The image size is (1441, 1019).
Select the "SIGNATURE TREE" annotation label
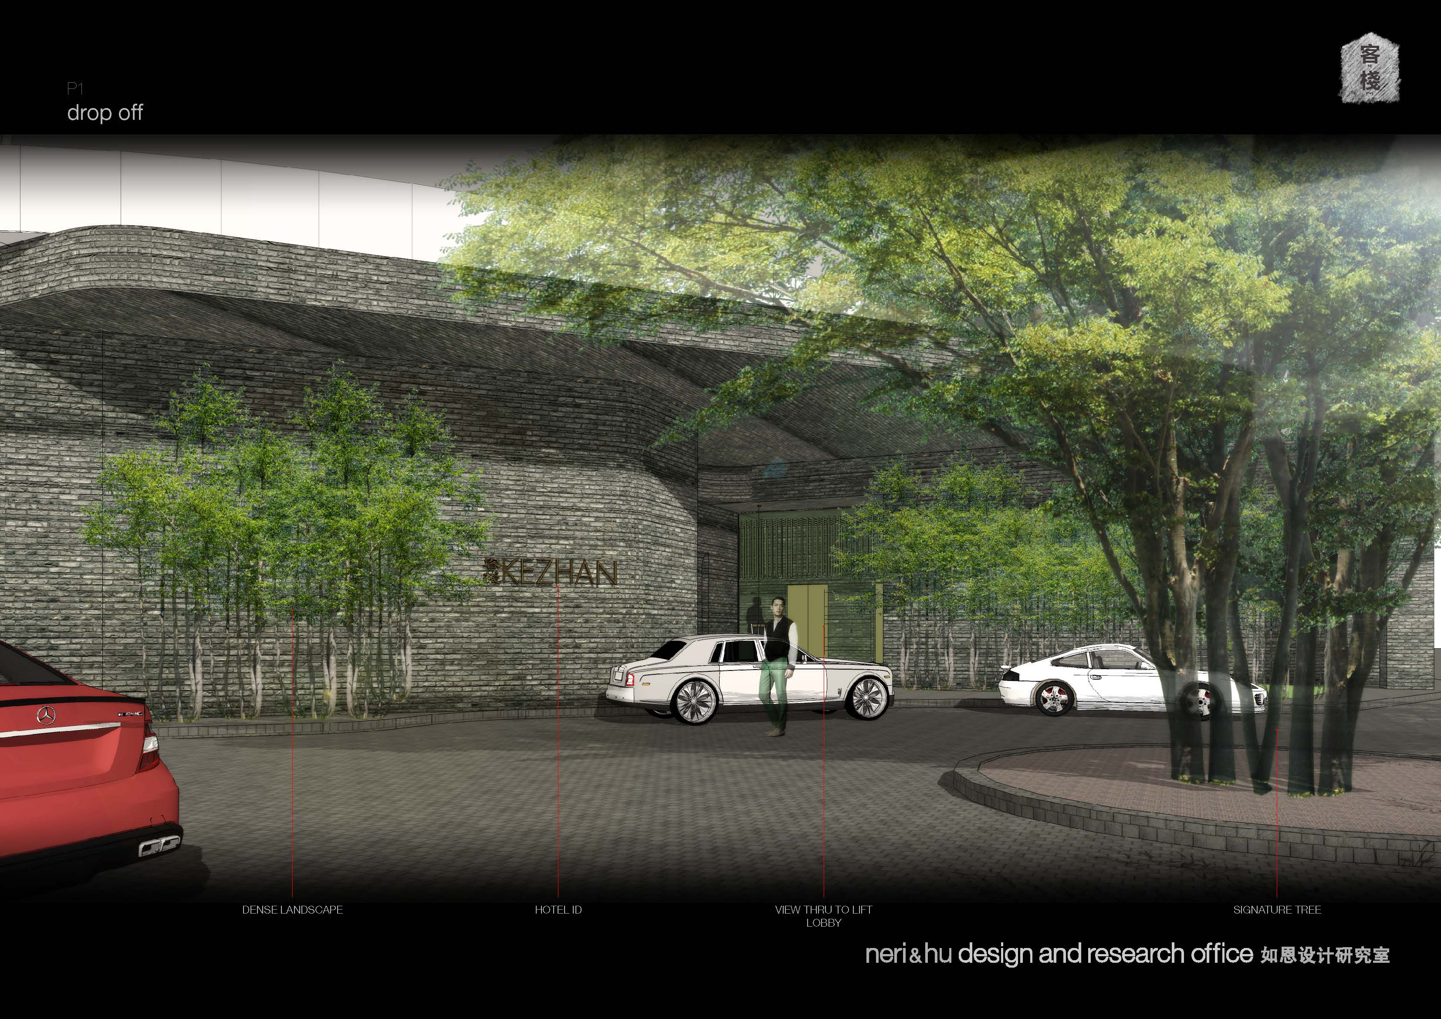point(1277,910)
